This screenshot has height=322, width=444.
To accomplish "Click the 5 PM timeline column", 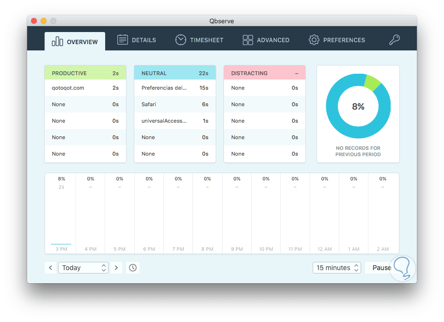I will [x=120, y=213].
